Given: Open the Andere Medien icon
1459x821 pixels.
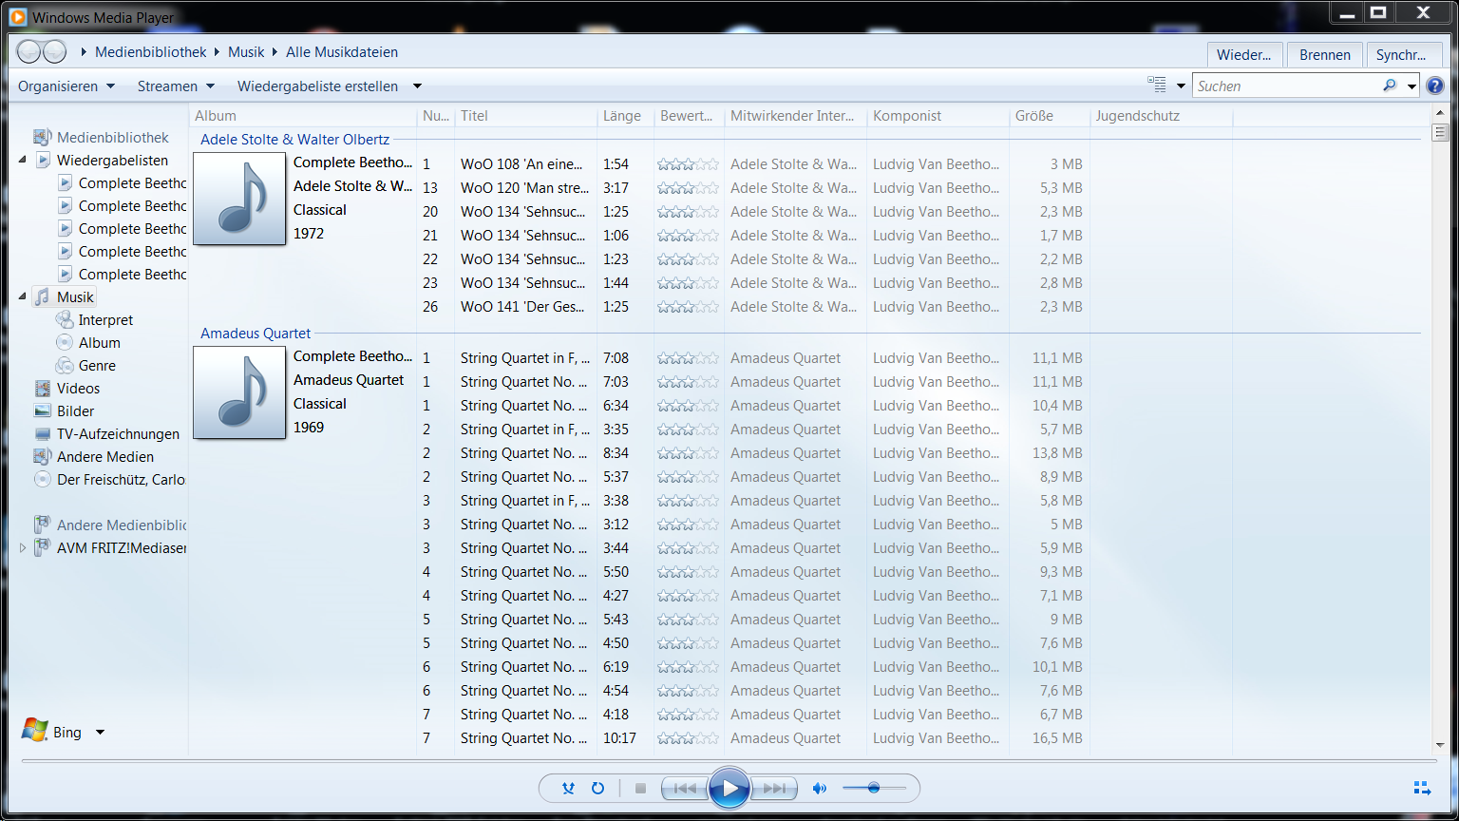Looking at the screenshot, I should point(43,456).
